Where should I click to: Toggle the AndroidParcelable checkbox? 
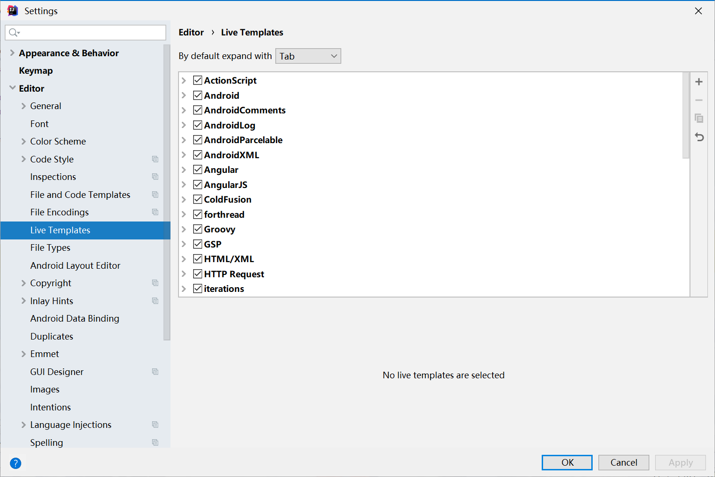click(198, 140)
